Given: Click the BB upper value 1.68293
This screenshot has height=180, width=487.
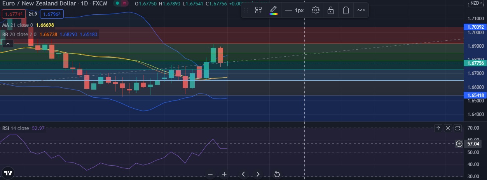Looking at the screenshot, I should [69, 34].
